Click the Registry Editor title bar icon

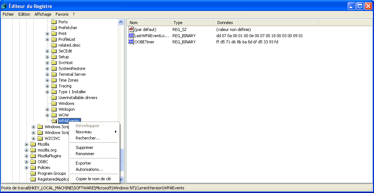coord(4,6)
